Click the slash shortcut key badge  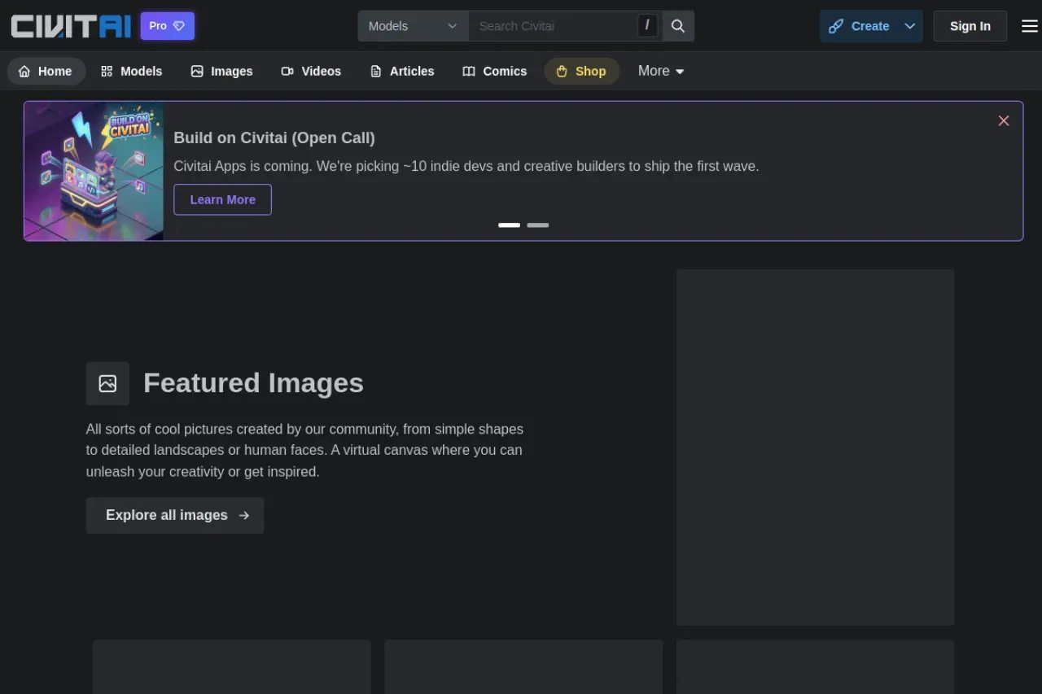(x=647, y=26)
